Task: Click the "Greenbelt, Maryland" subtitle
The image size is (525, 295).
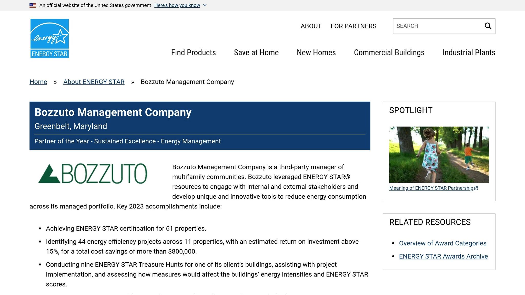Action: tap(71, 126)
